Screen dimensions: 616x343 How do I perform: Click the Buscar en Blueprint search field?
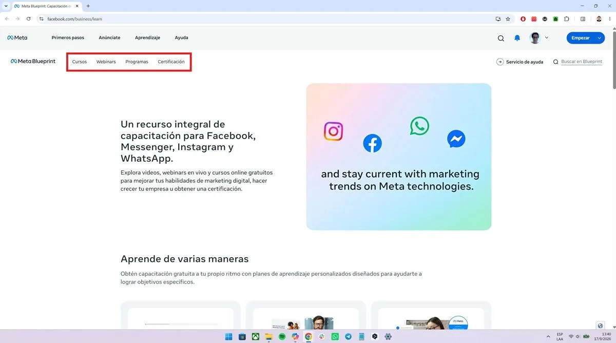582,62
